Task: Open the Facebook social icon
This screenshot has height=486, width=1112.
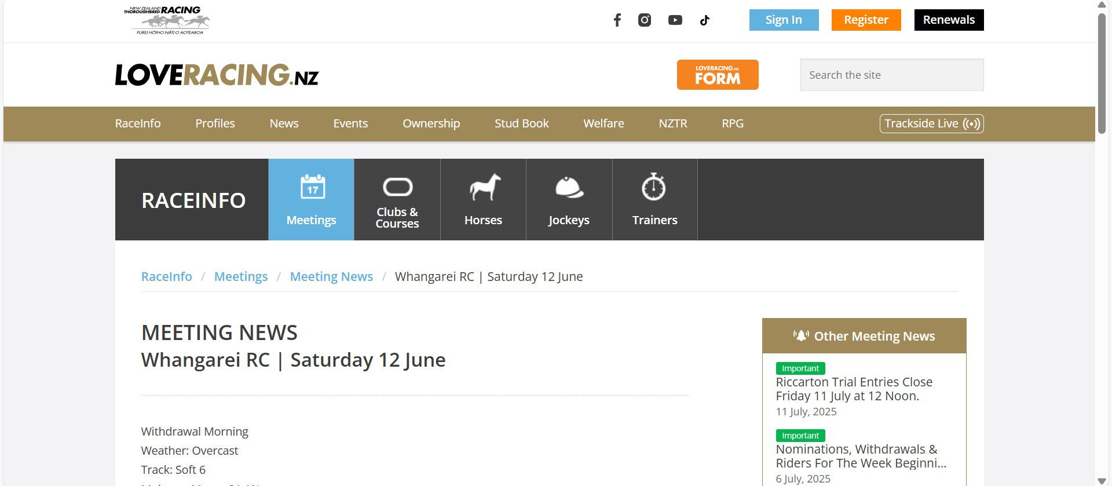Action: tap(617, 20)
